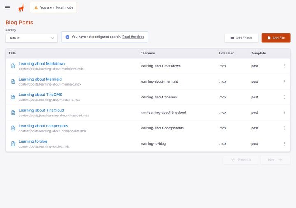Open options menu for learning-about-markdown row
The width and height of the screenshot is (296, 208).
284,66
